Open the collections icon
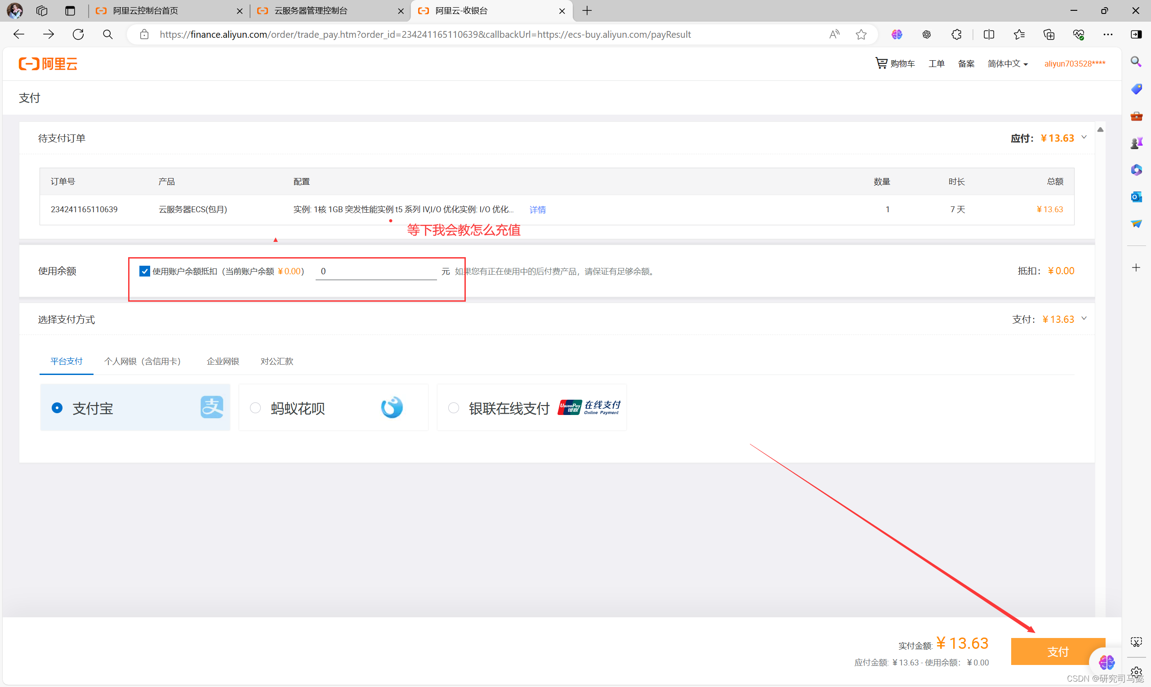The width and height of the screenshot is (1151, 687). [1049, 34]
